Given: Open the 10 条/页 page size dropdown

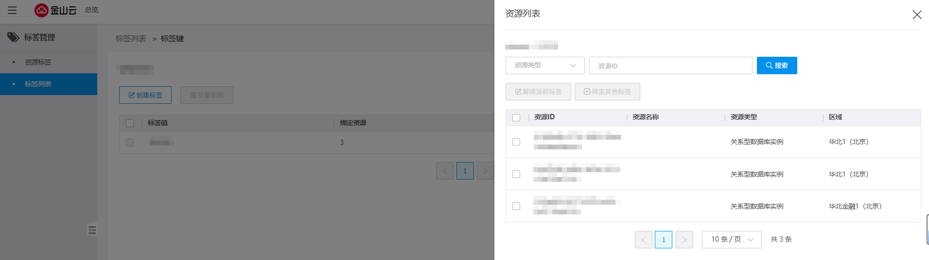Looking at the screenshot, I should pos(732,240).
